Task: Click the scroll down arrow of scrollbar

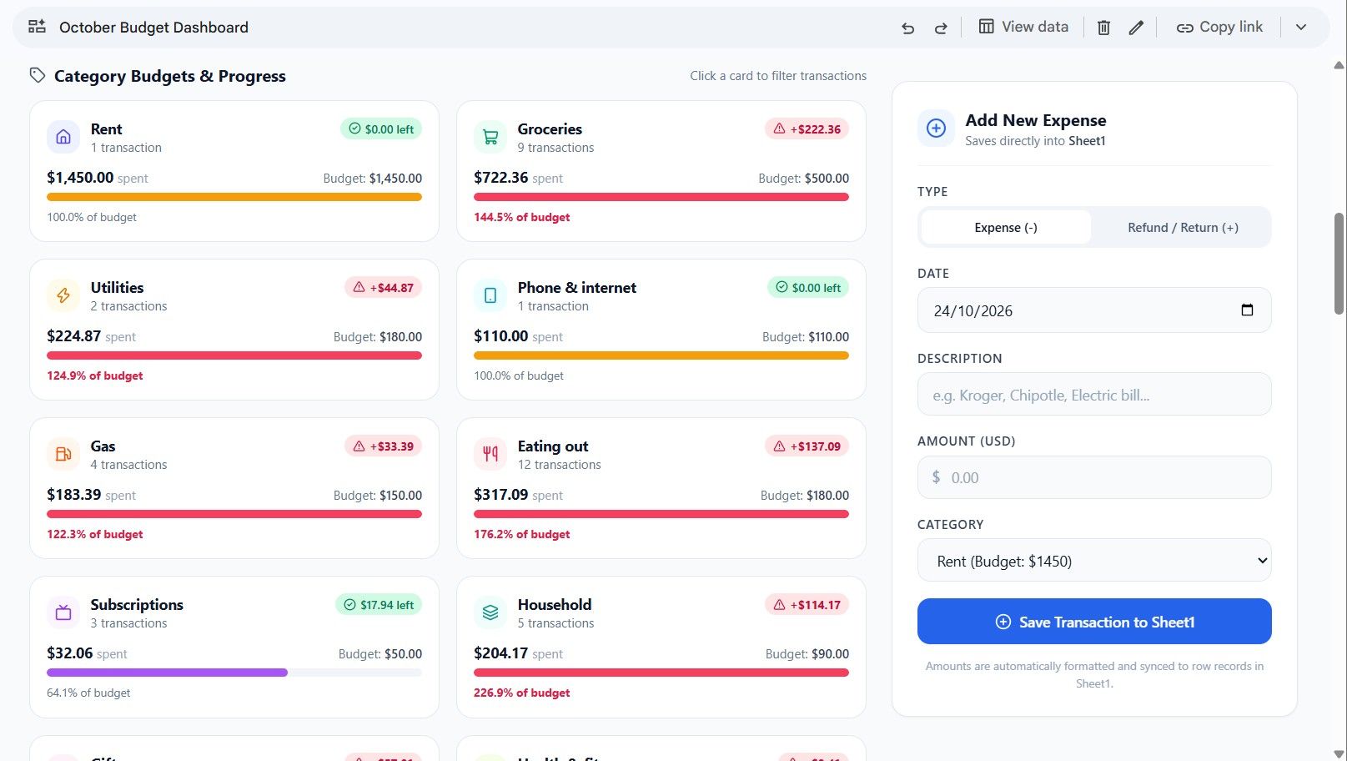Action: click(x=1339, y=754)
